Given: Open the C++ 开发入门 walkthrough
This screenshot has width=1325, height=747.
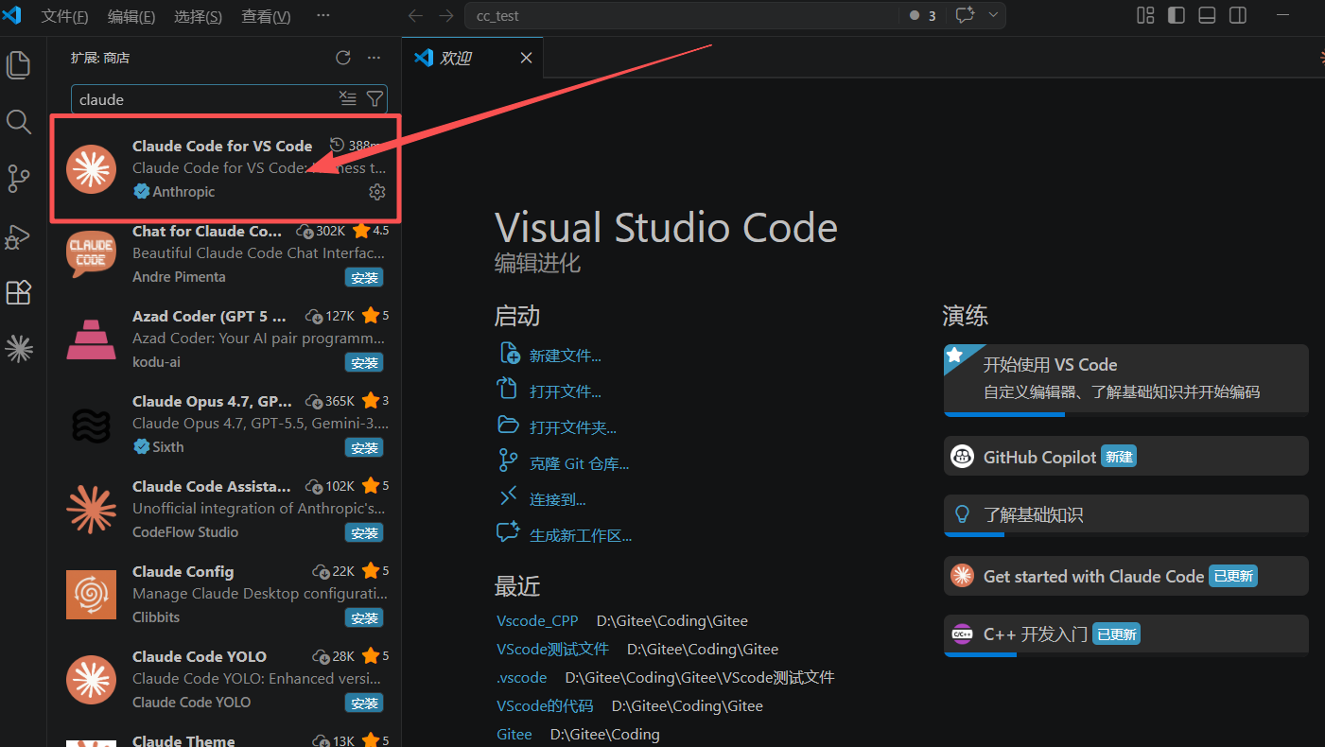Looking at the screenshot, I should click(1126, 634).
